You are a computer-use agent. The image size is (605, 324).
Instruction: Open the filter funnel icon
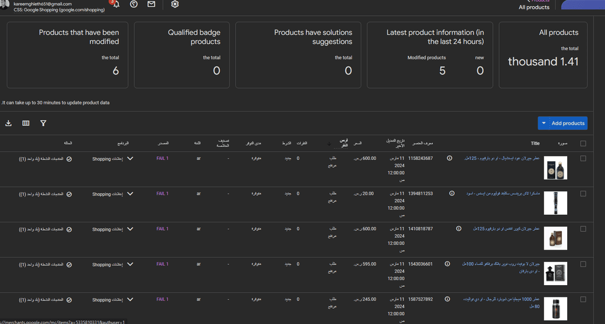pos(43,123)
